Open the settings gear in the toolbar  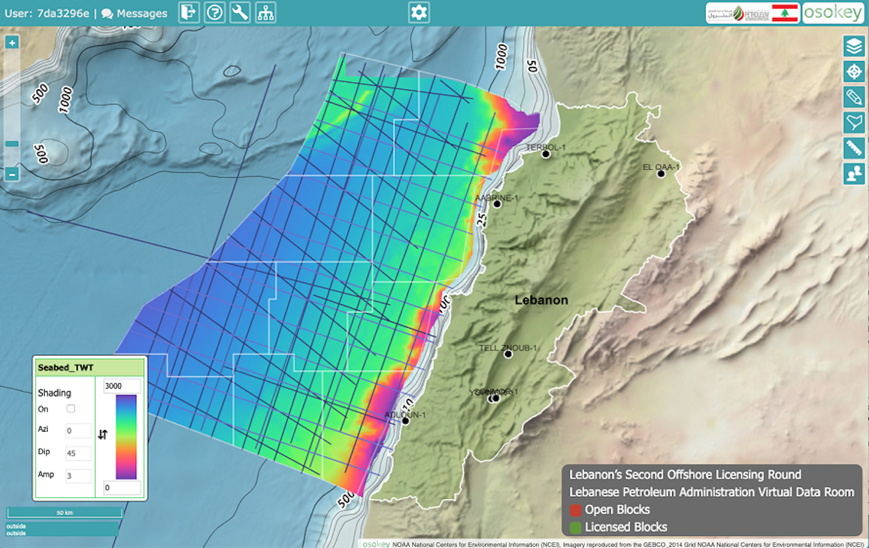[419, 11]
